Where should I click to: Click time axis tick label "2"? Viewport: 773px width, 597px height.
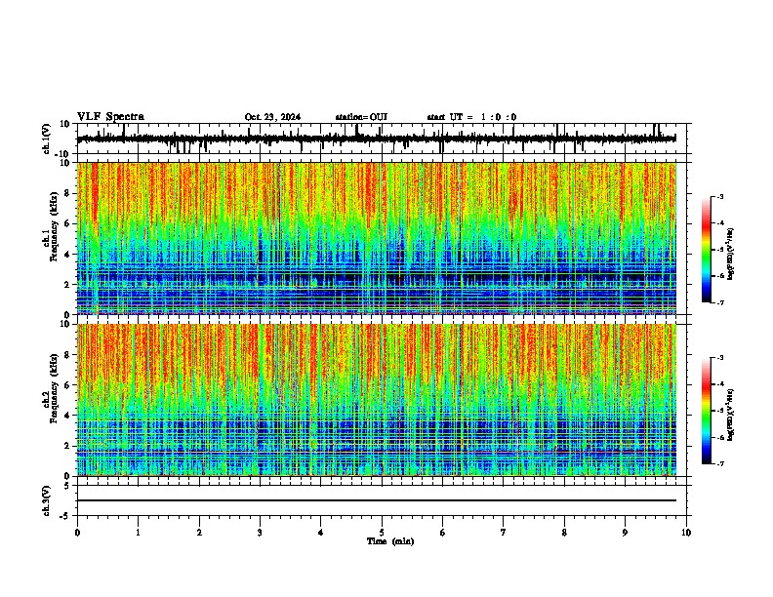coord(199,533)
